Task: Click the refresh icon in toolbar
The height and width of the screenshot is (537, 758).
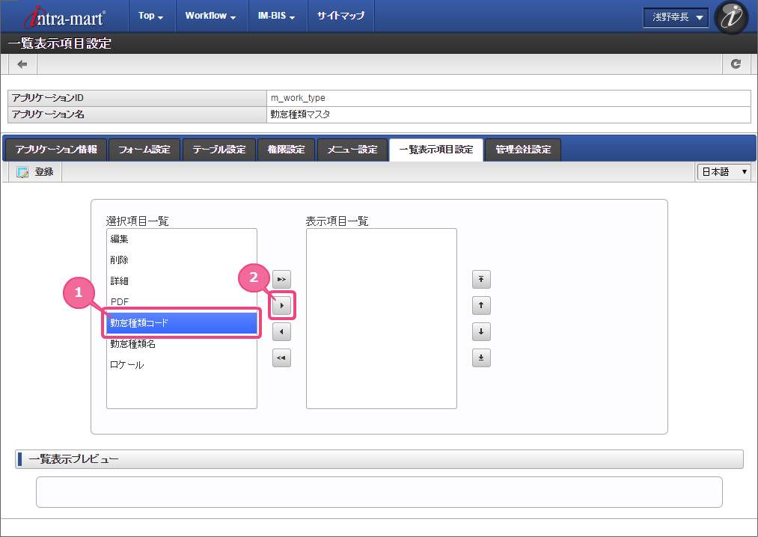Action: (x=736, y=64)
